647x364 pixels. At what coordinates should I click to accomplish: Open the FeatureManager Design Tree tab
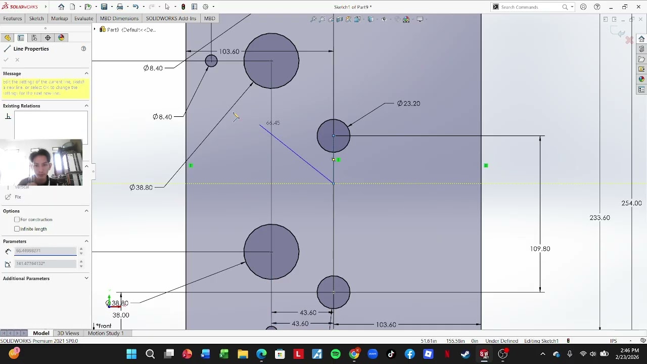7,38
